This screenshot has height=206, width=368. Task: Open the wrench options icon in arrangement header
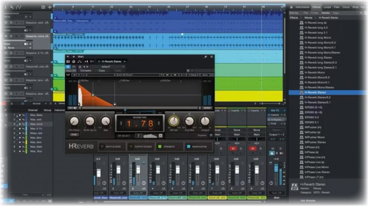click(x=12, y=7)
